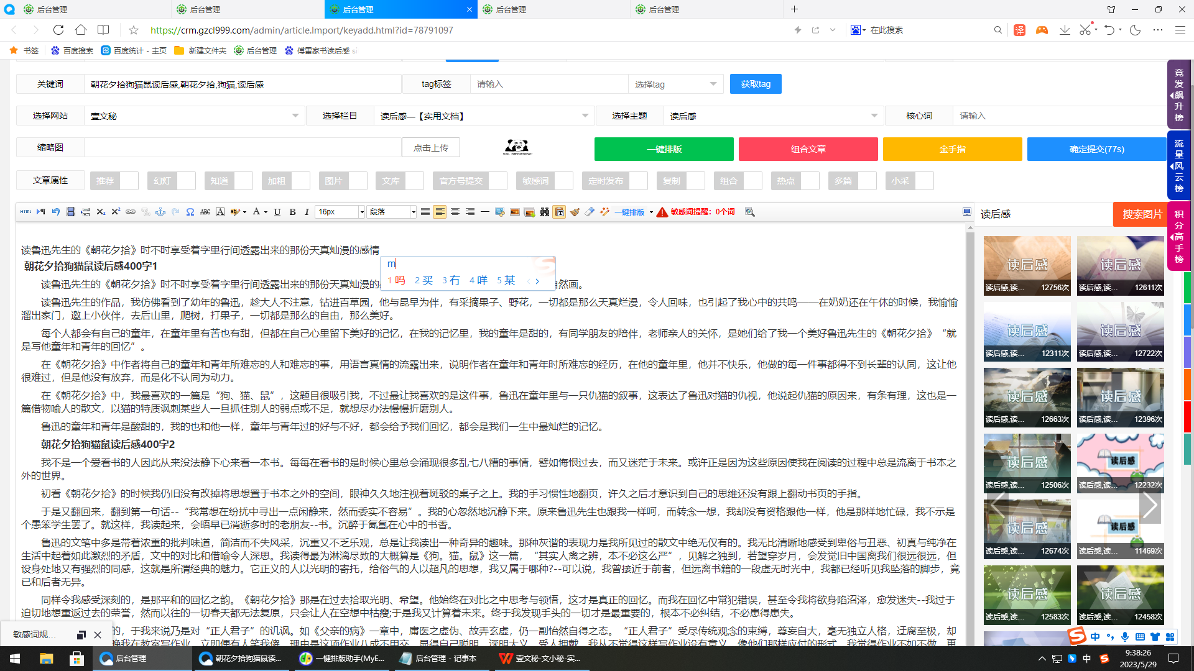Select first 读后感 thumbnail with 12756次
The image size is (1194, 671).
[x=1027, y=265]
